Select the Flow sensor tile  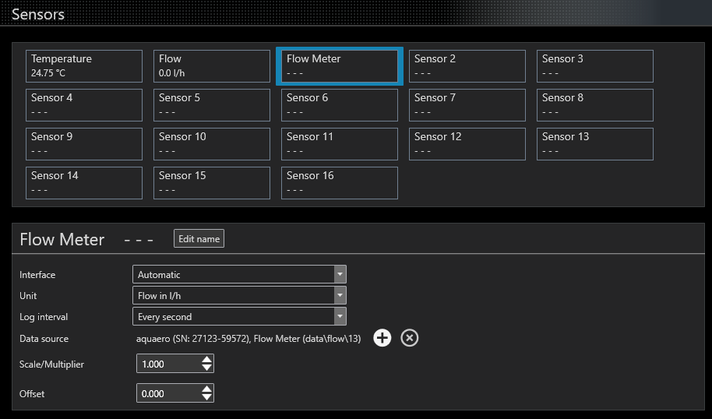coord(212,66)
